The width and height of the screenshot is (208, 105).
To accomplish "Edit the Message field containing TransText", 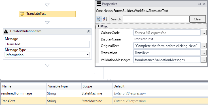I will click(x=47, y=44).
